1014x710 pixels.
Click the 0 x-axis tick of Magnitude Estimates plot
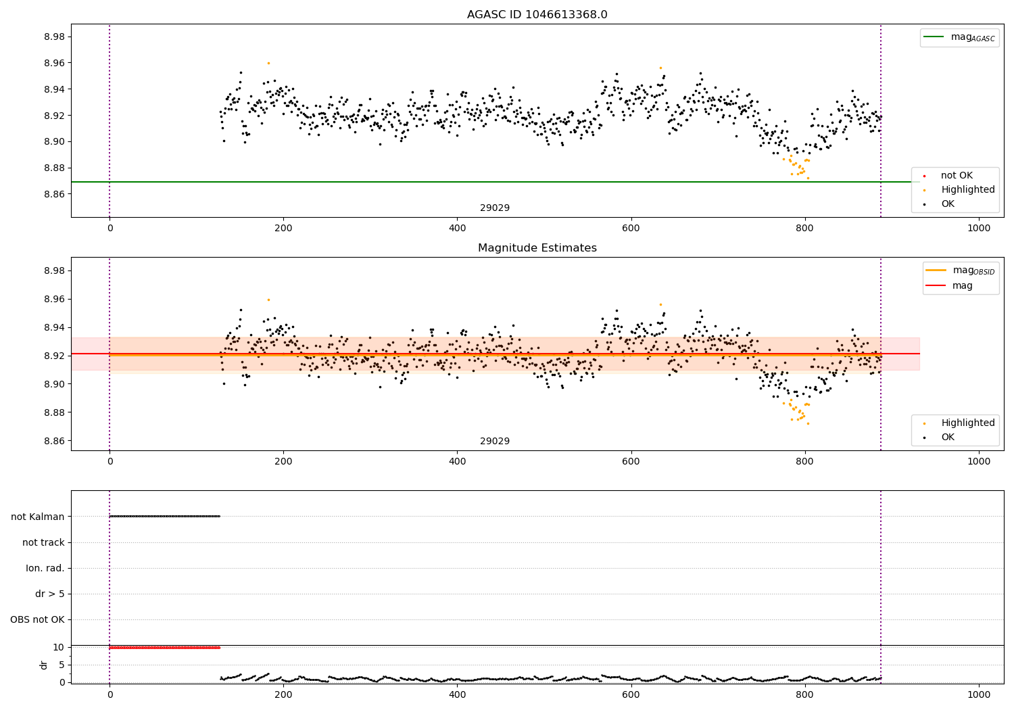110,462
